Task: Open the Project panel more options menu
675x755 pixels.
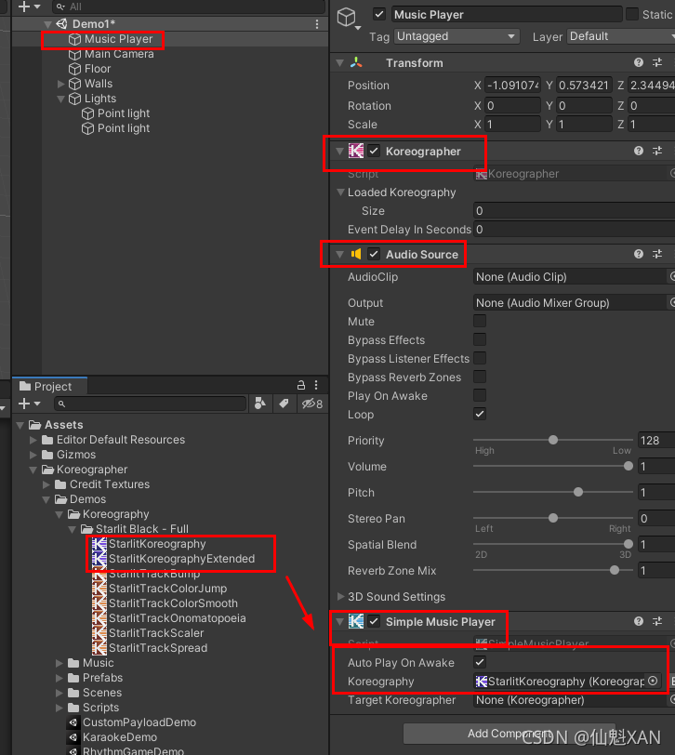Action: coord(316,385)
